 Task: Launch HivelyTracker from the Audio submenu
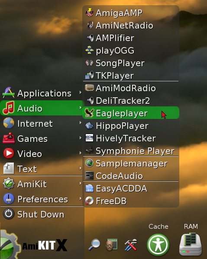coord(131,138)
